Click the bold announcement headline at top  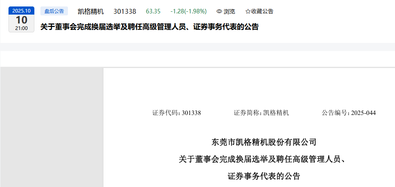149,27
